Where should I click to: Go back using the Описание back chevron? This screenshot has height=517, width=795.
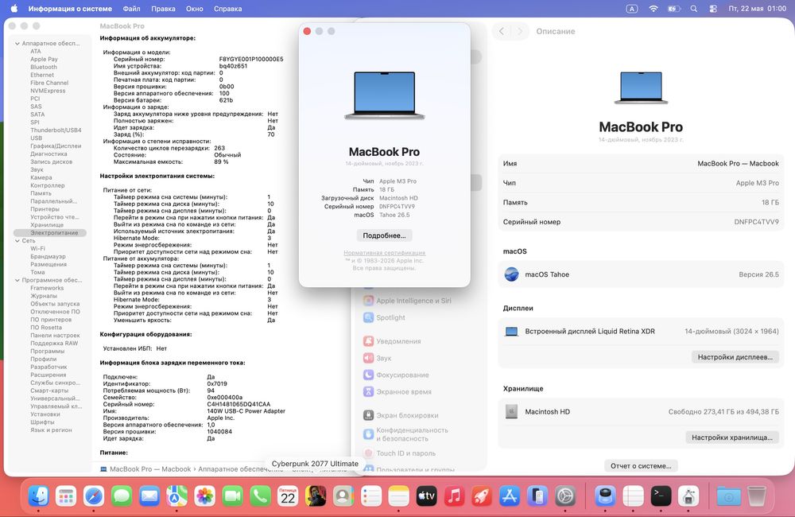[x=502, y=32]
